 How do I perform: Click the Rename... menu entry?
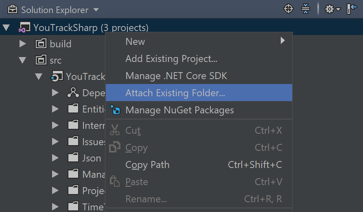(199, 199)
